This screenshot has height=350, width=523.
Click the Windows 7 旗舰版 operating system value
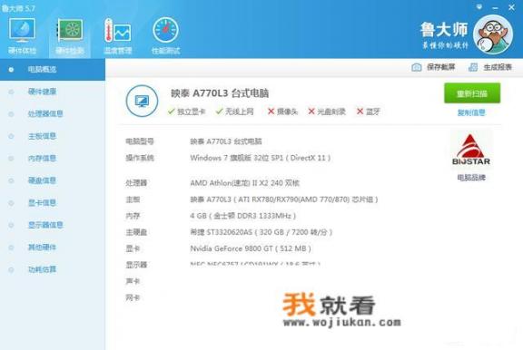(x=261, y=158)
